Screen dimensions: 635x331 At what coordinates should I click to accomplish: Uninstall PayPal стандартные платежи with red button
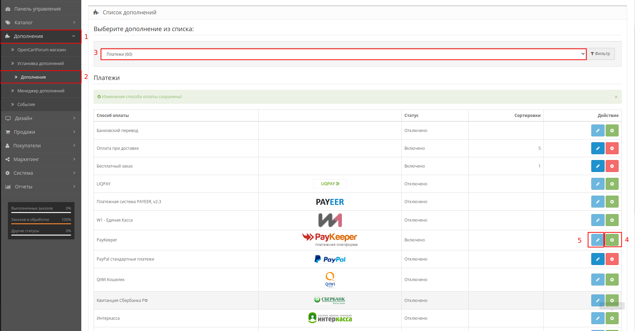pos(612,259)
